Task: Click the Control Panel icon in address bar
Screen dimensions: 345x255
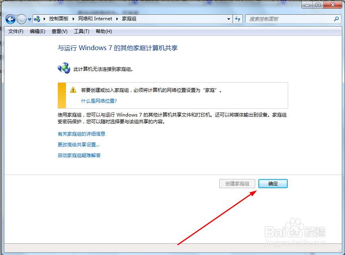Action: pos(37,19)
